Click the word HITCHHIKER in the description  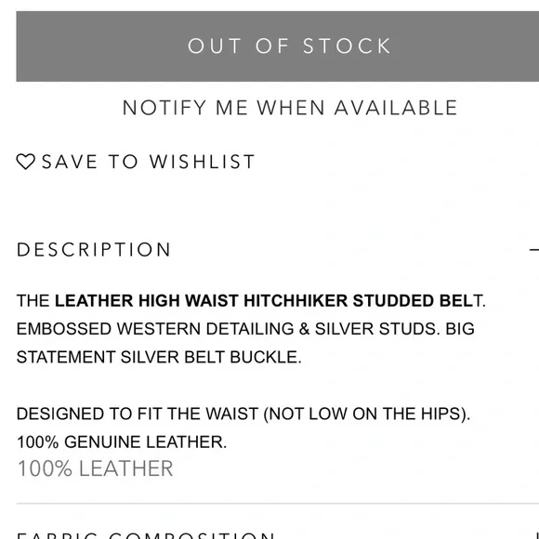pos(296,301)
